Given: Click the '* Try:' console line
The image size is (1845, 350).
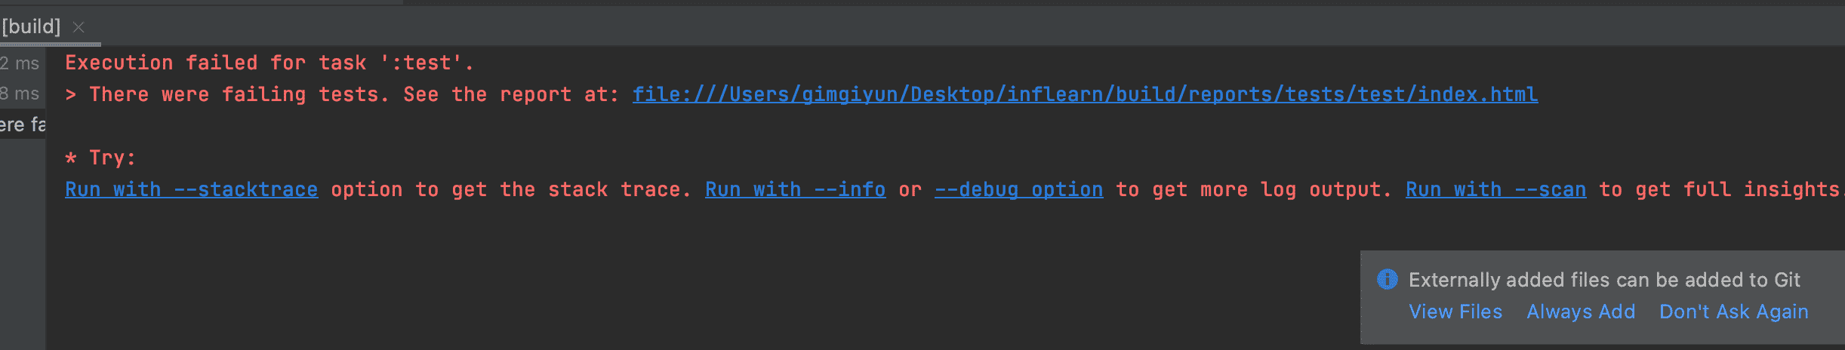Looking at the screenshot, I should pyautogui.click(x=100, y=158).
